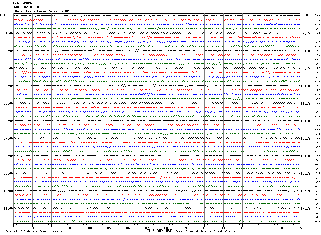
Task: Click the 09:15 UTC time label
Action: [x=305, y=68]
